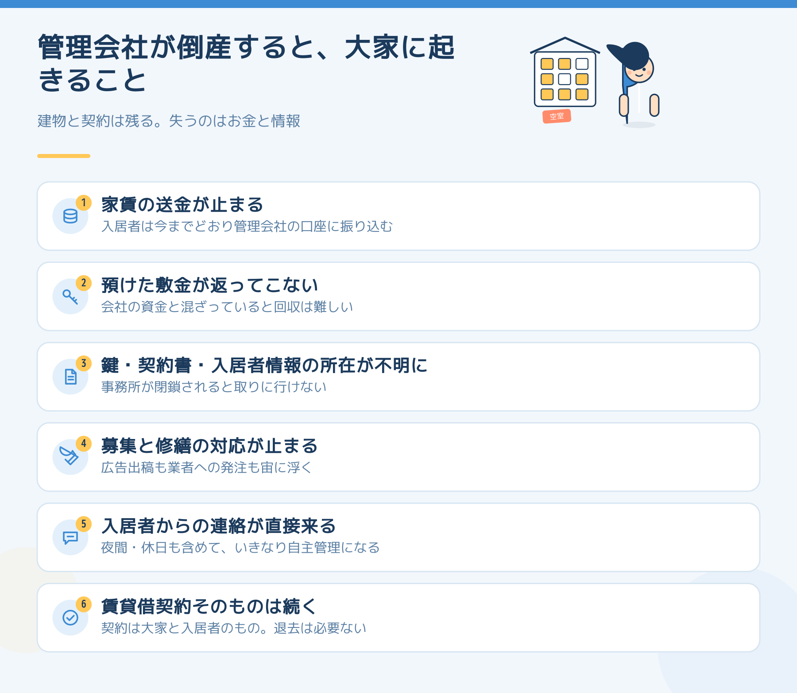
Task: Click the main title 管理会社が倒産すると、大家に起きること
Action: tap(247, 63)
